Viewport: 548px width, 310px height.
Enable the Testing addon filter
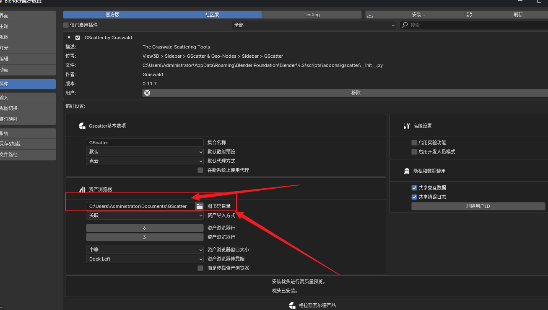tap(312, 15)
